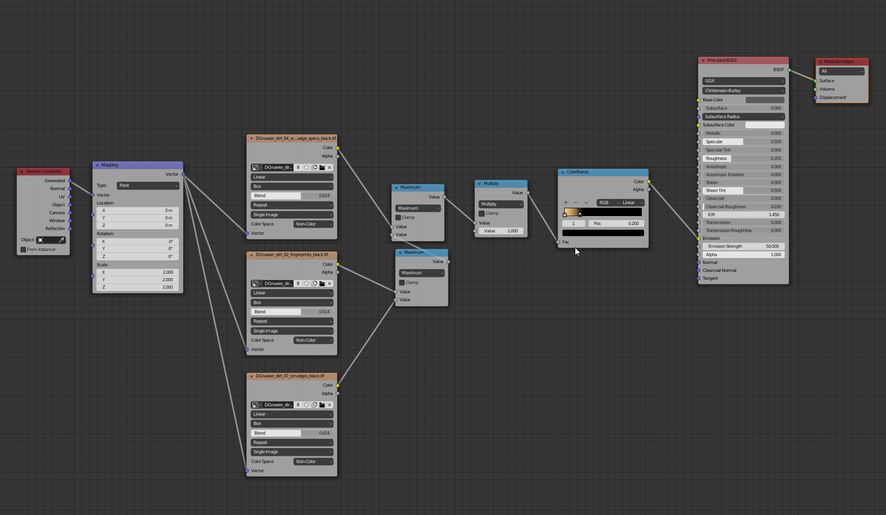Select the tan color stop on ColorRamp
The image size is (886, 515).
click(x=565, y=214)
